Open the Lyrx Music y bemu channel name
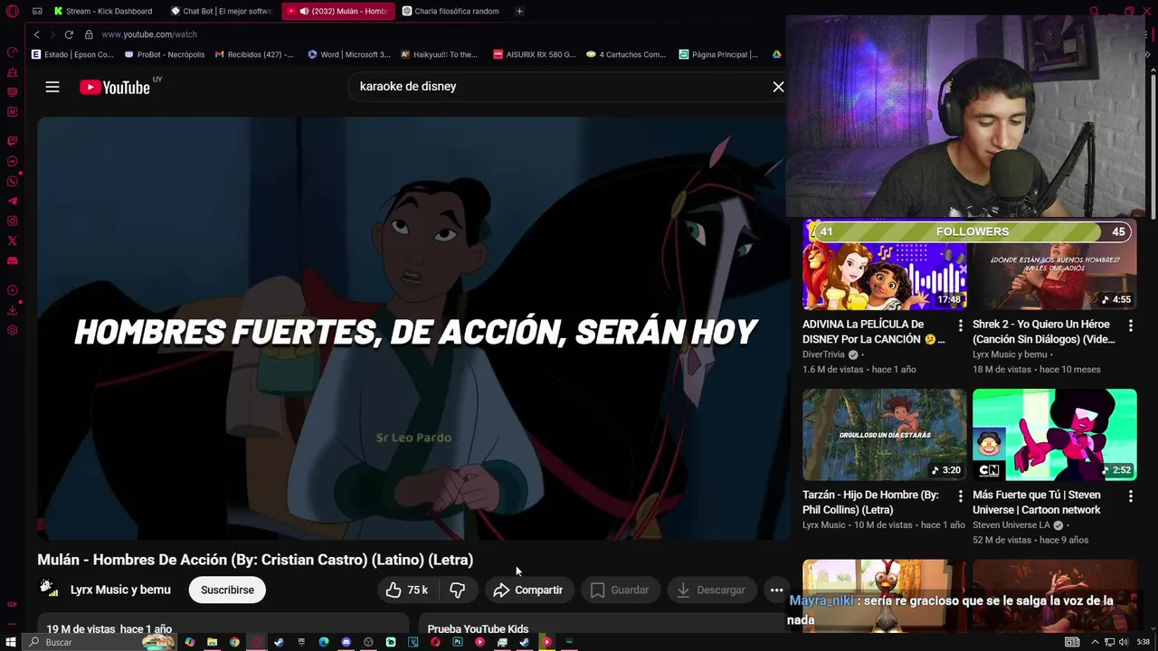Viewport: 1158px width, 651px height. click(120, 590)
